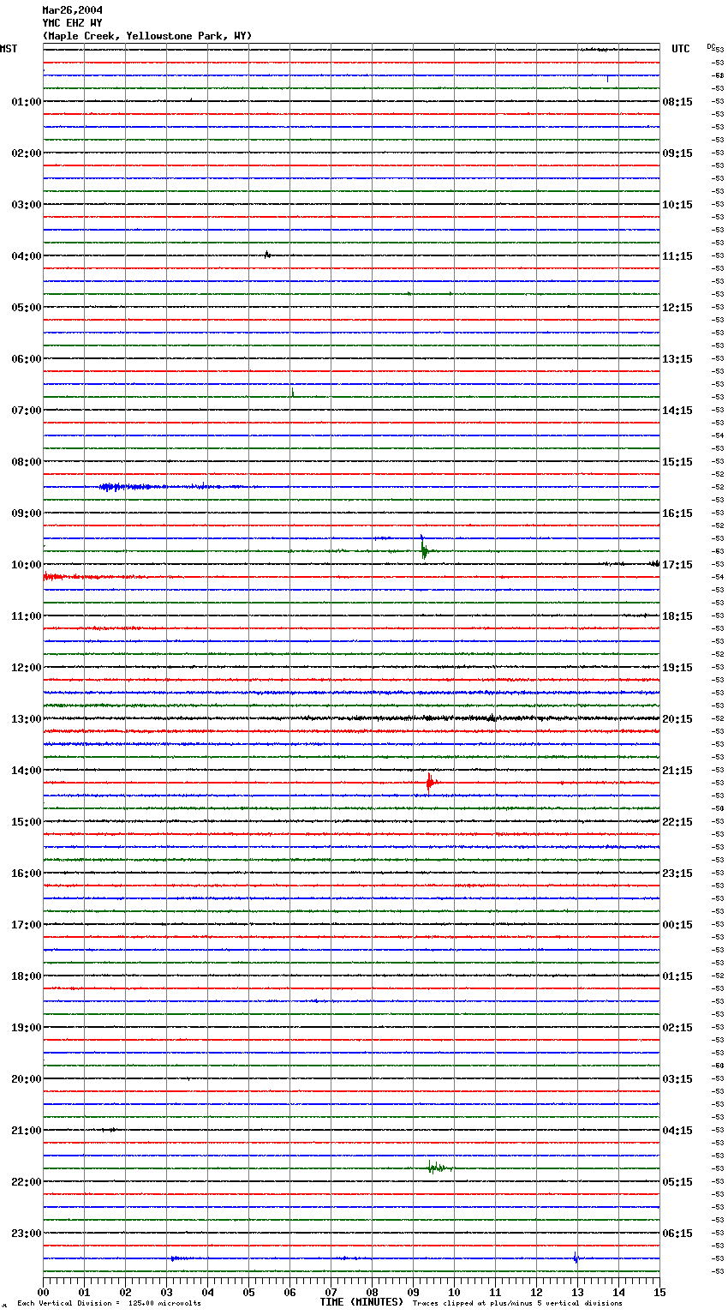
Task: Click minute 06 on the bottom axis
Action: pos(289,1292)
